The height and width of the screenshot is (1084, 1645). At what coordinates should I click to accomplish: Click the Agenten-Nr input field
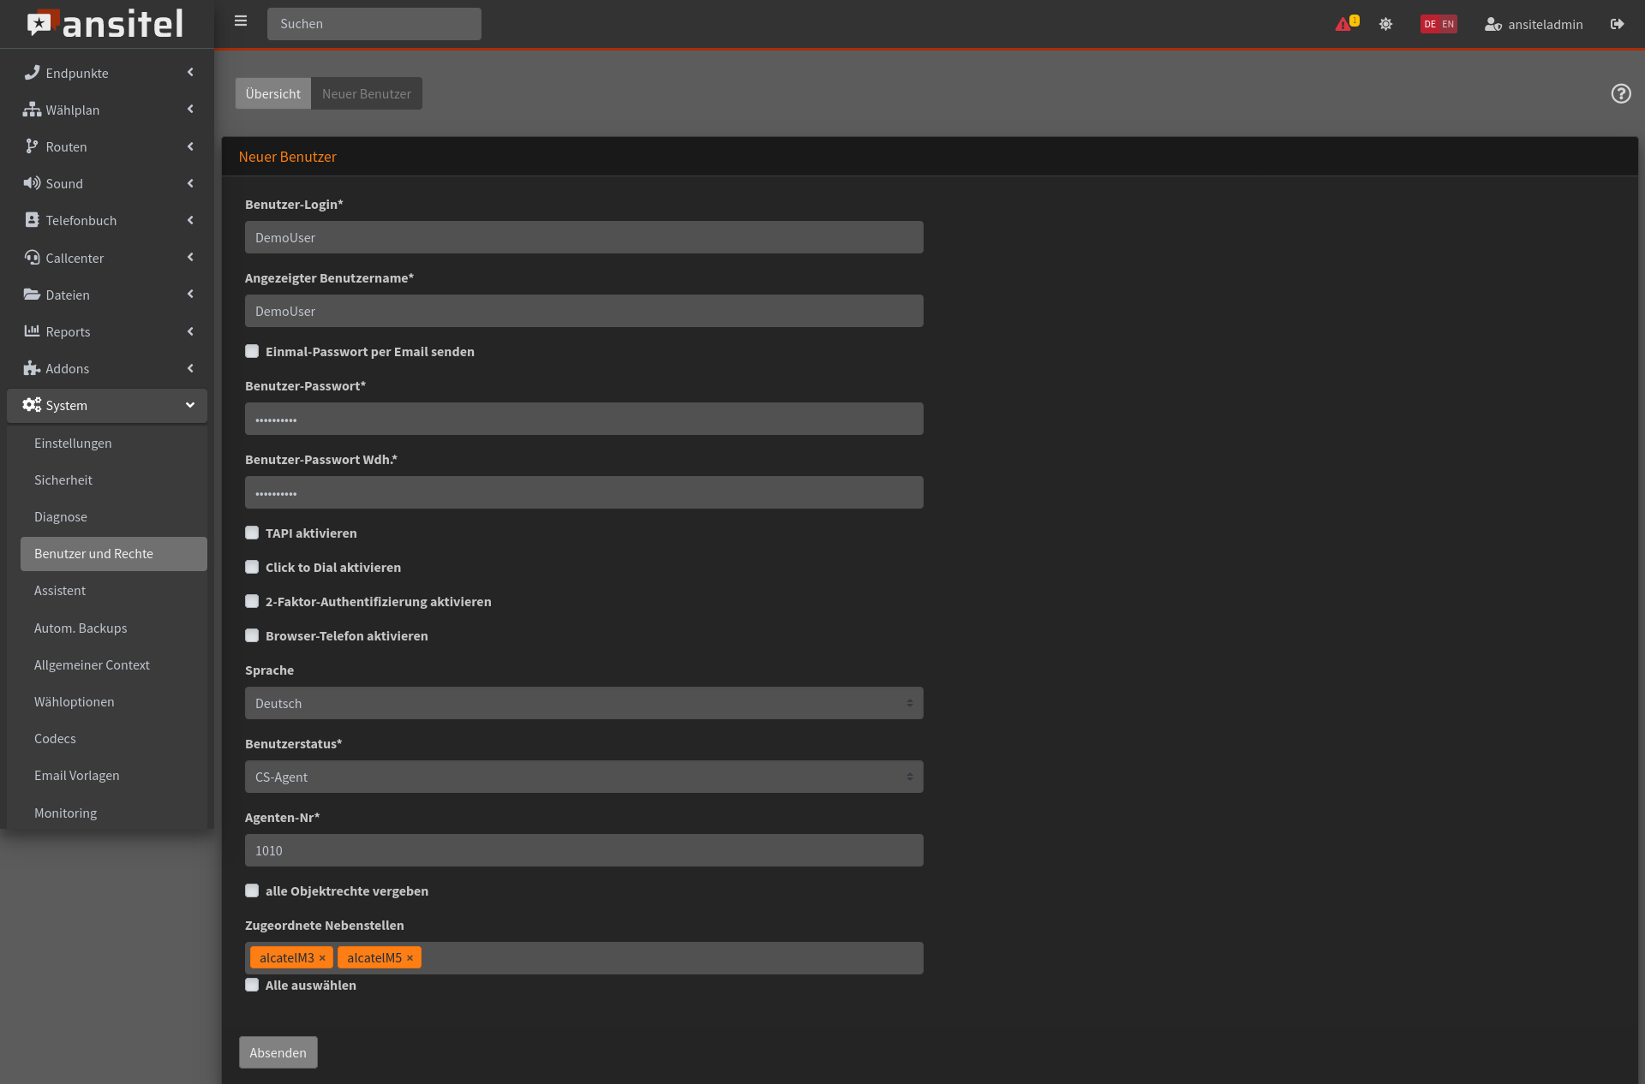click(583, 850)
